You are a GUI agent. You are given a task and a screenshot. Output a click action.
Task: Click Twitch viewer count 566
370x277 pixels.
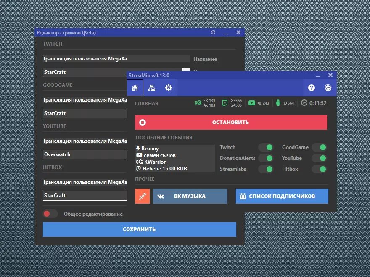coord(236,101)
